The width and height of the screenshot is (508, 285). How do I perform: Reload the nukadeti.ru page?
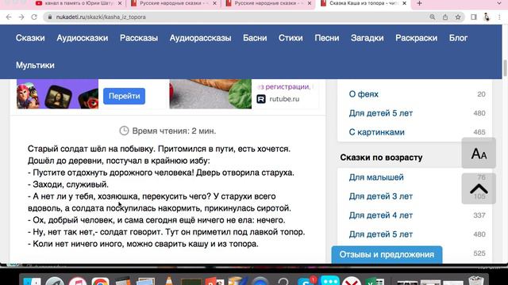point(34,17)
